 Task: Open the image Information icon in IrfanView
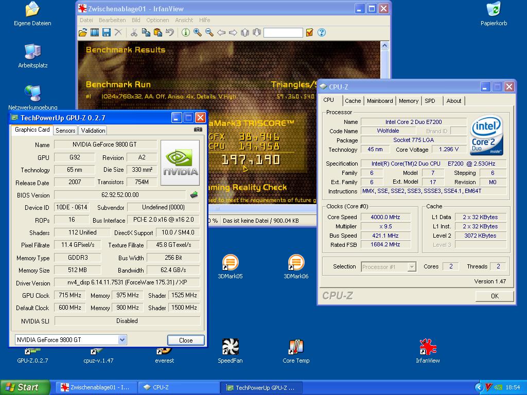click(x=185, y=32)
